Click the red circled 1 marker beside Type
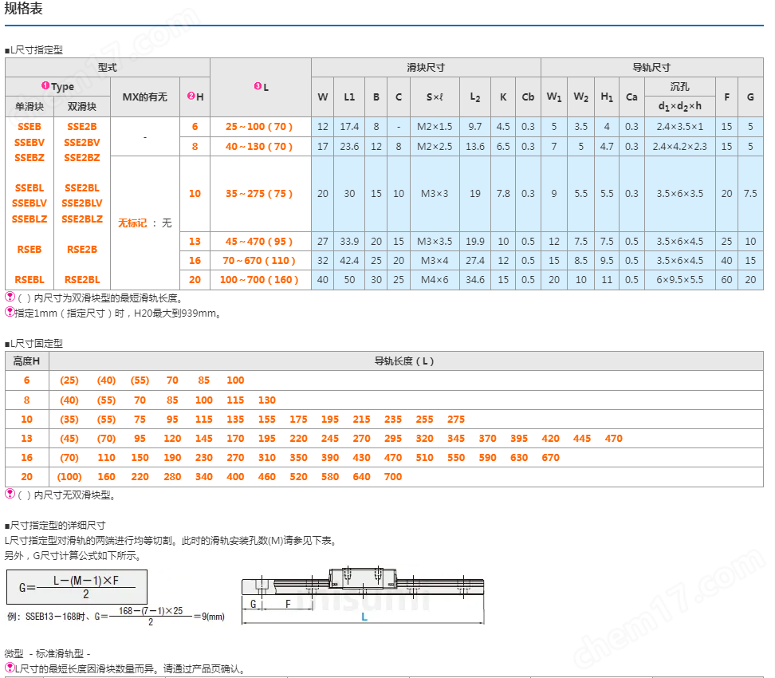The height and width of the screenshot is (678, 775). (45, 85)
